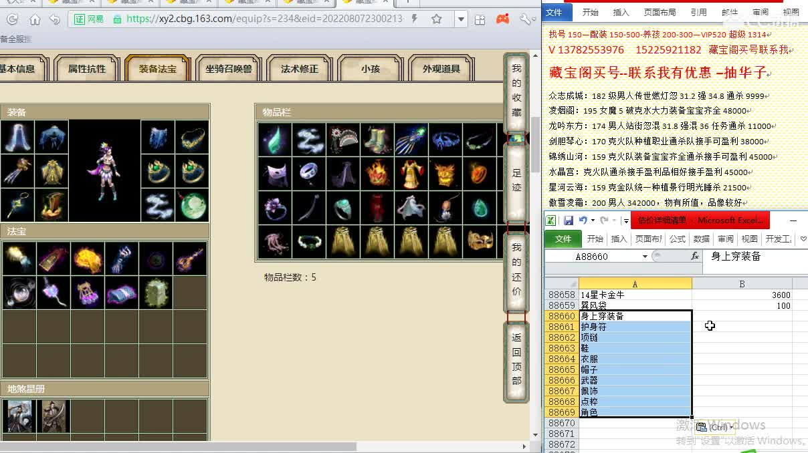Screen dimensions: 808x453
Task: Open a new browser tab
Action: tap(408, 2)
